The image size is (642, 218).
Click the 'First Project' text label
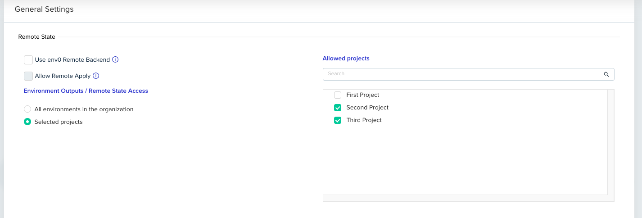coord(362,95)
